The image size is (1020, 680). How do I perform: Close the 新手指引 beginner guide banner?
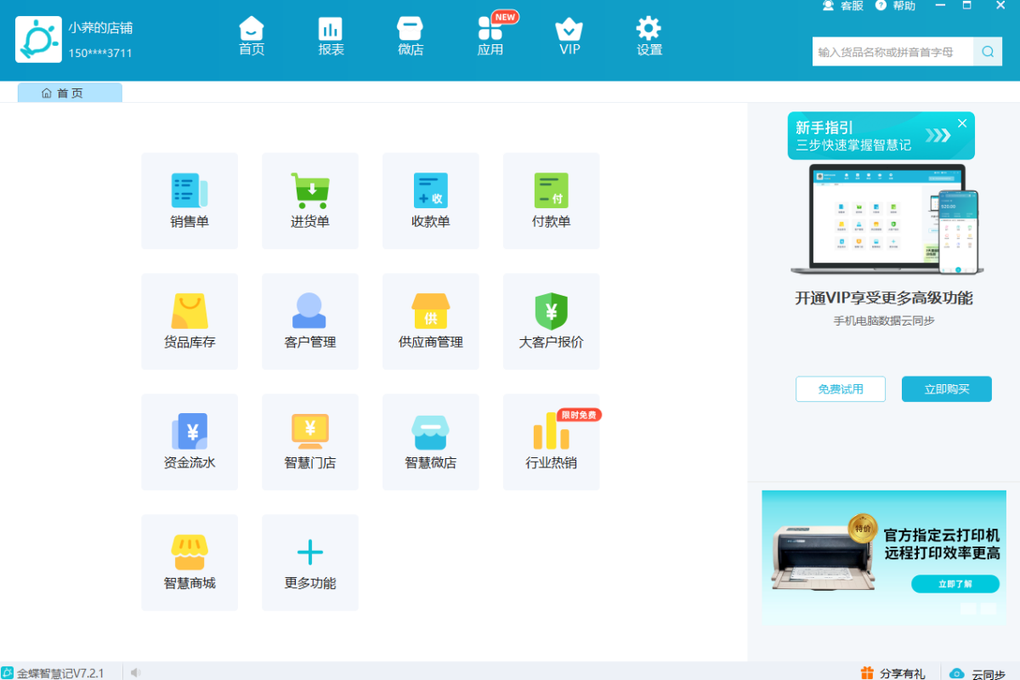point(962,123)
